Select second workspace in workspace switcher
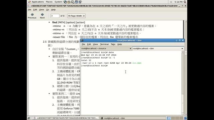 click(x=173, y=118)
